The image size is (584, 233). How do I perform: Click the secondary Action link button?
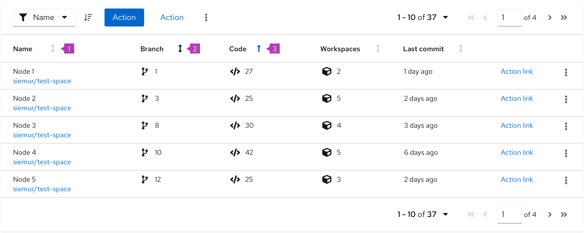(172, 17)
